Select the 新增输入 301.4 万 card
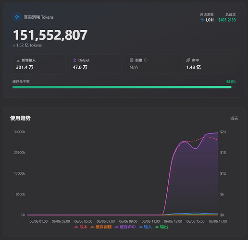 [39, 64]
